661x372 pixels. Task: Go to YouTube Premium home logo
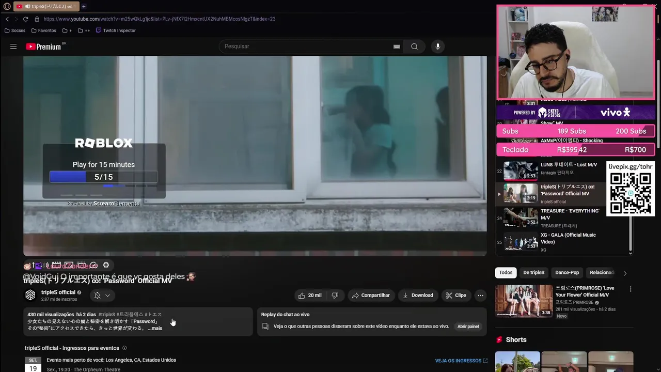click(x=43, y=47)
